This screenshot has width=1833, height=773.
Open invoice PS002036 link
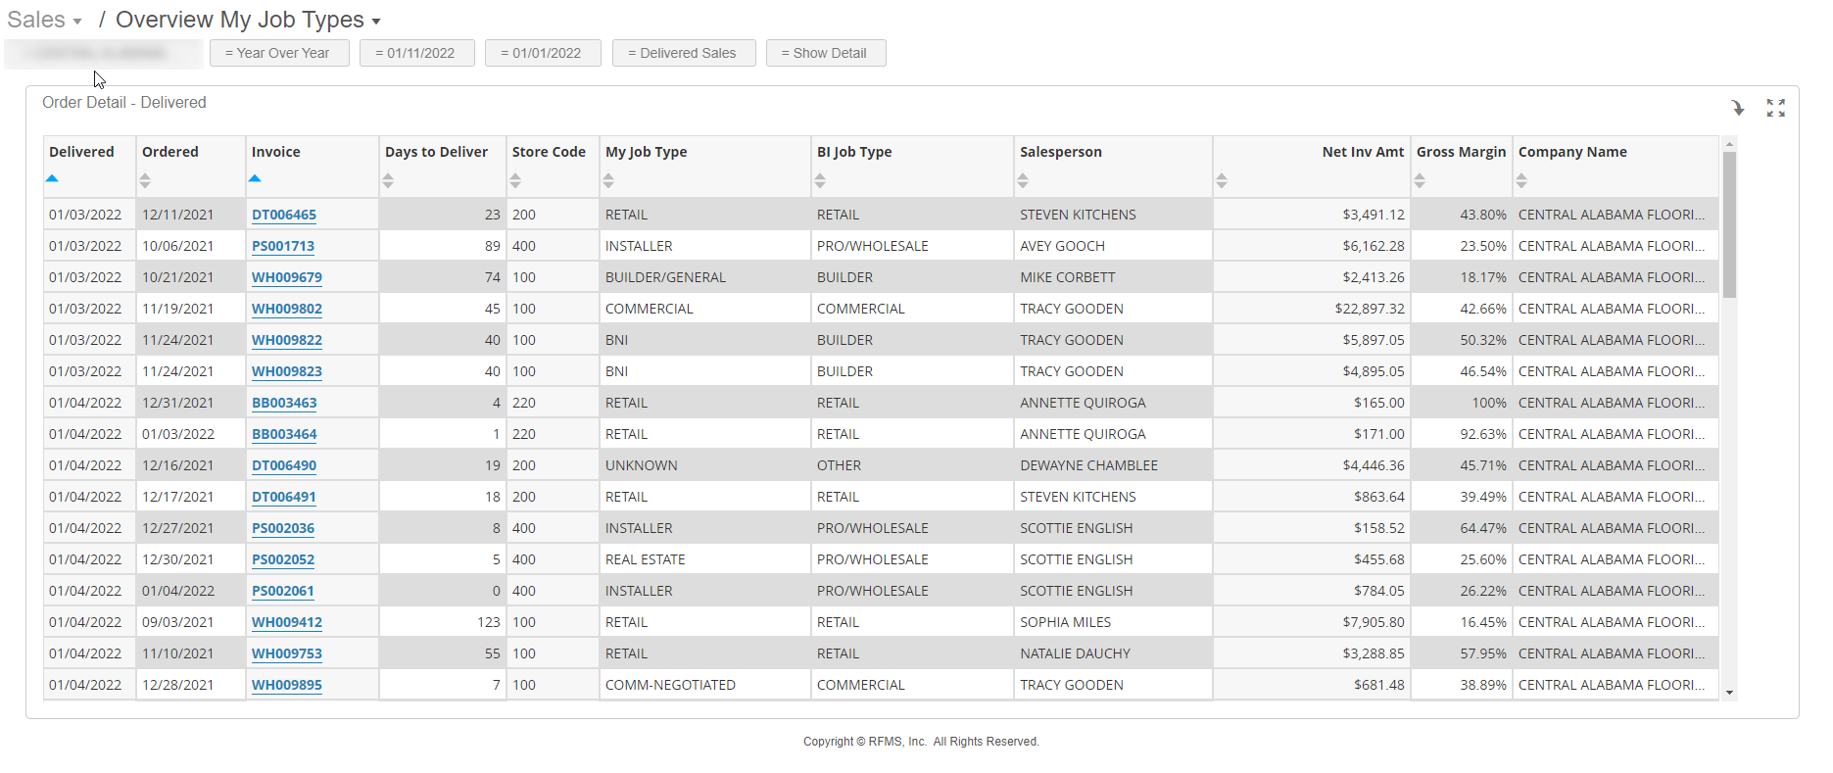coord(283,528)
